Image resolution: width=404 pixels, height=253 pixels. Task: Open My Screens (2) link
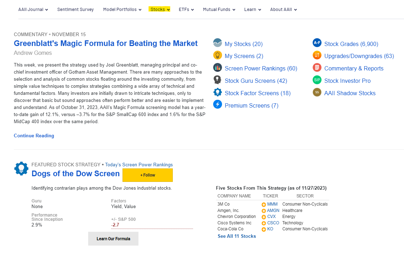click(244, 56)
